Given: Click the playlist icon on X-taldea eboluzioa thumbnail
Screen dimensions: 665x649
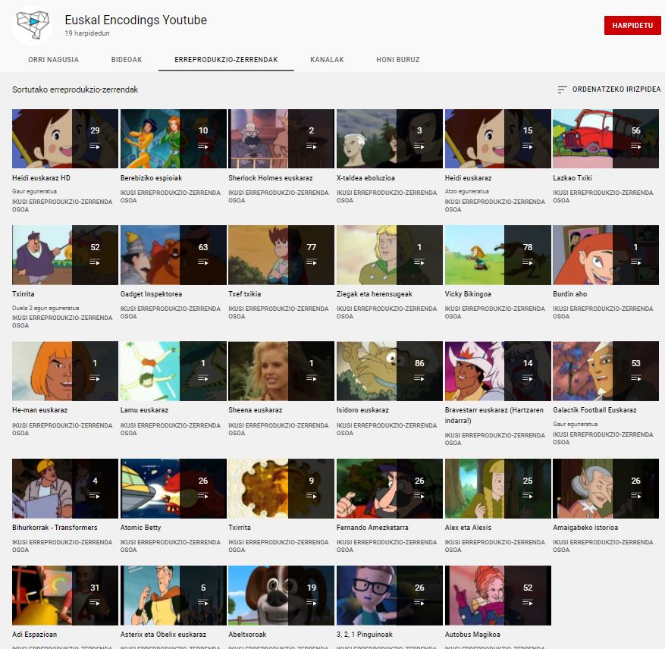Looking at the screenshot, I should [419, 146].
